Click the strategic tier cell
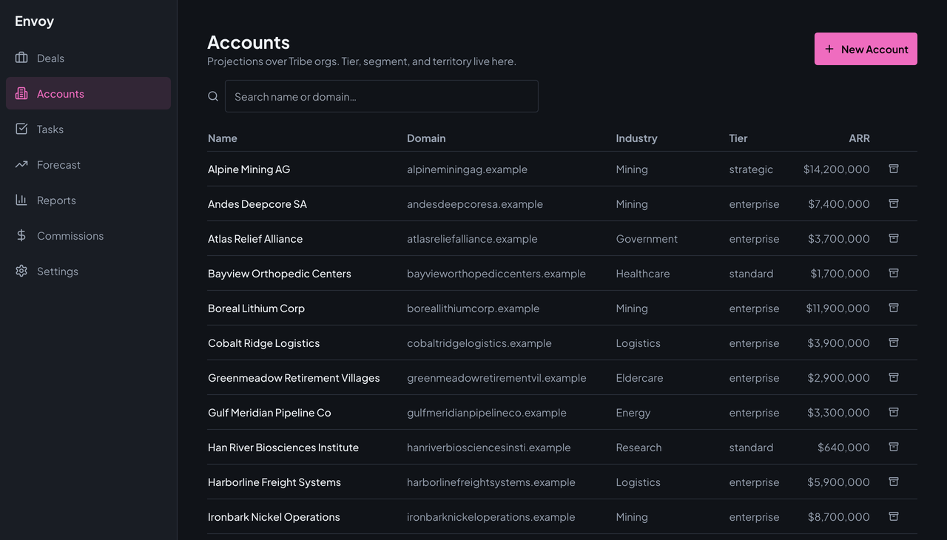Image resolution: width=947 pixels, height=540 pixels. click(751, 169)
